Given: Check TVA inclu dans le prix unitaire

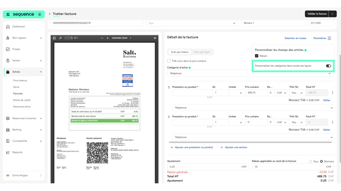Looking at the screenshot, I should tap(169, 61).
